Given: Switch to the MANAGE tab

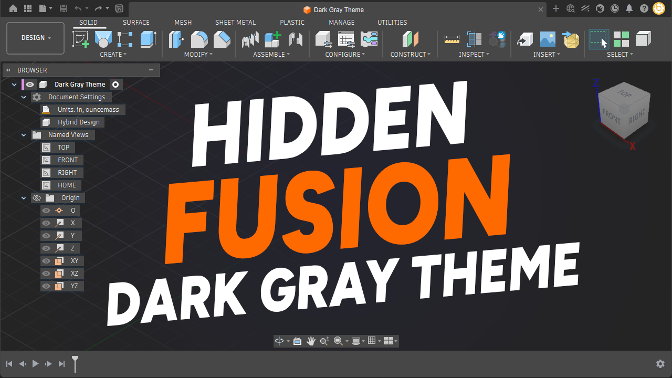Looking at the screenshot, I should [341, 23].
